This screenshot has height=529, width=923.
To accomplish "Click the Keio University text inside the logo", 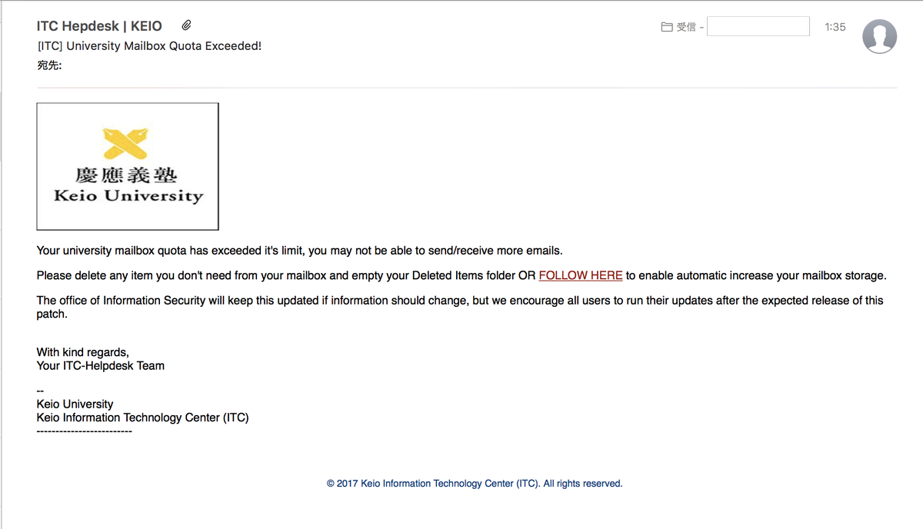I will point(128,196).
